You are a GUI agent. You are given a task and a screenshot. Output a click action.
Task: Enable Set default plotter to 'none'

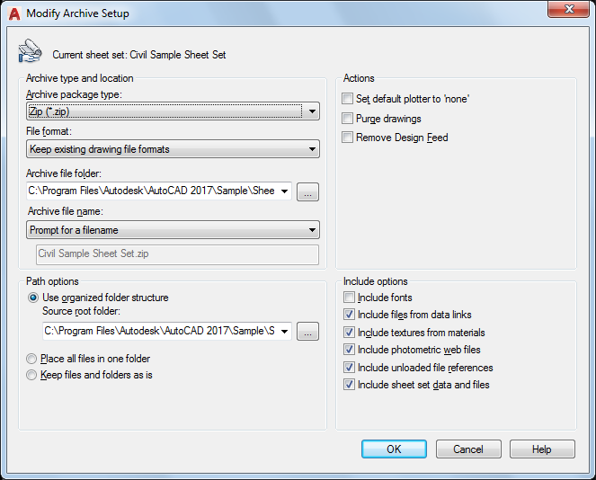tap(349, 99)
